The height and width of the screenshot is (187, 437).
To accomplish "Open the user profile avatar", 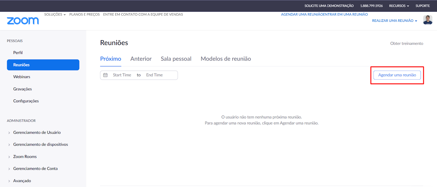I will [427, 20].
